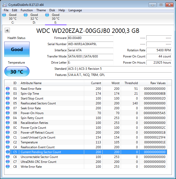Image resolution: width=176 pixels, height=179 pixels.
Task: Click the Standard field ACS-3 Revision 5
Action: pos(119,69)
